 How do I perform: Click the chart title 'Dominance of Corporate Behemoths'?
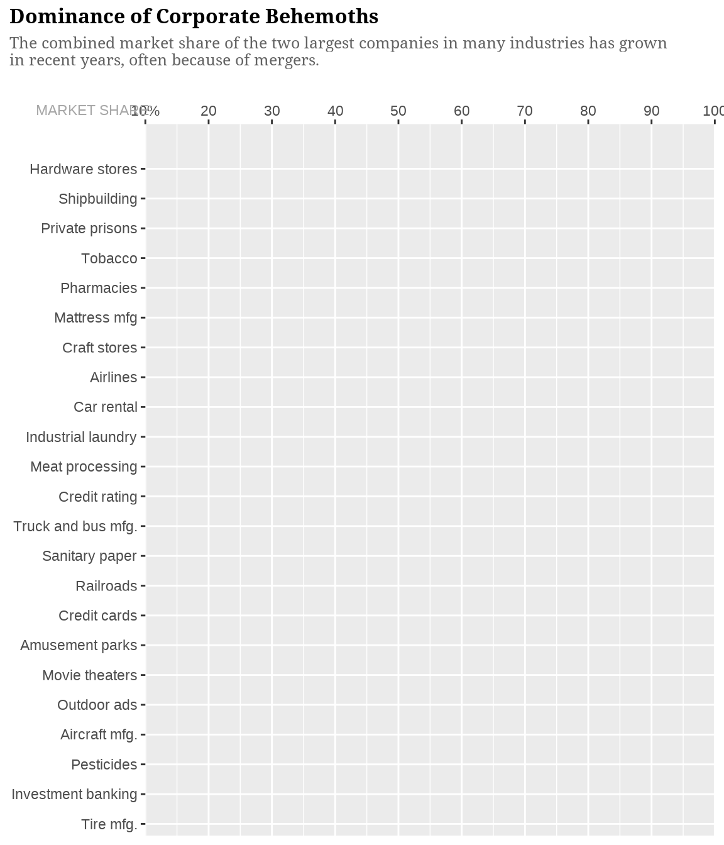(194, 17)
